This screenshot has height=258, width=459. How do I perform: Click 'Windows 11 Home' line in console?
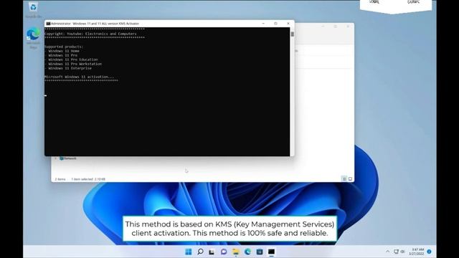(62, 51)
